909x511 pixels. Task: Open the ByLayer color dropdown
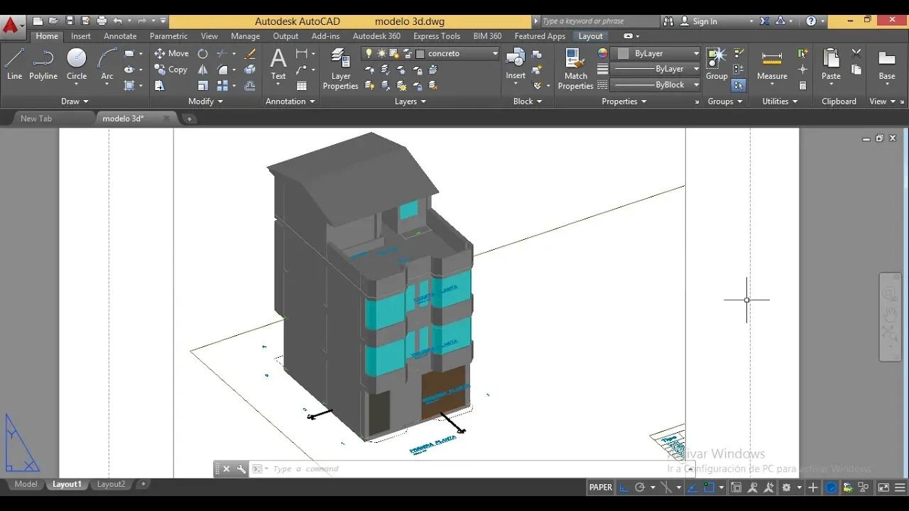[696, 53]
